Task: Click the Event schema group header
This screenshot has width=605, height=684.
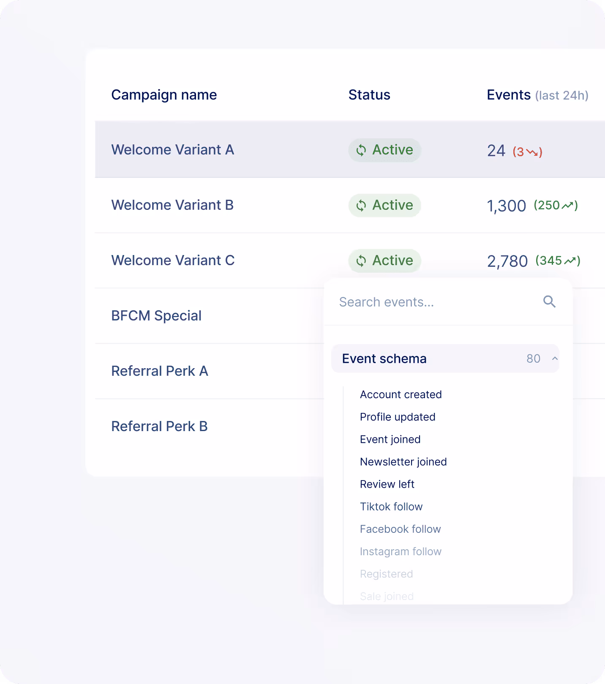Action: point(445,358)
